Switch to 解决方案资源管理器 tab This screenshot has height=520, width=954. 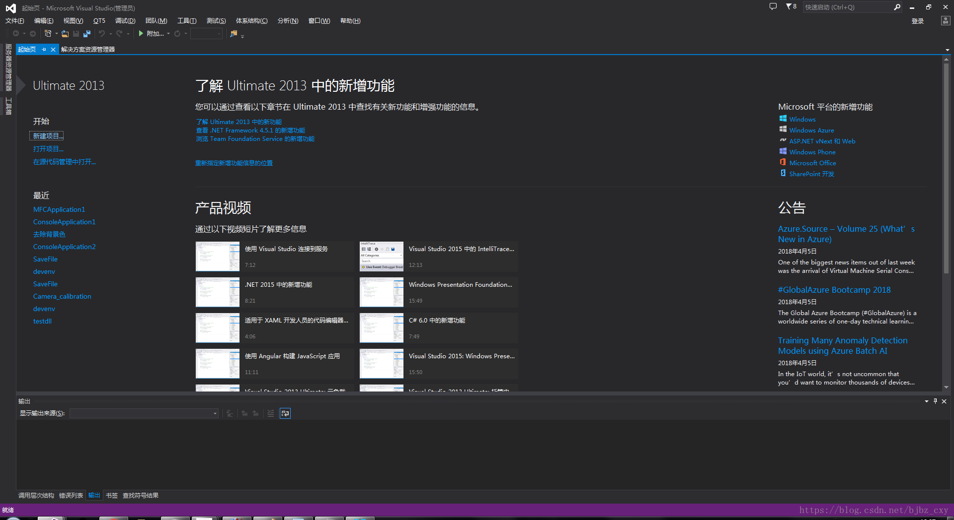point(88,50)
